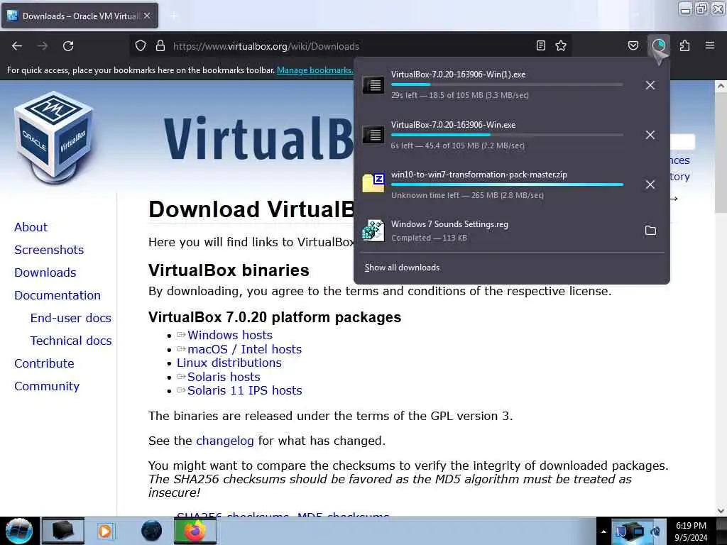Open the Contribute sidebar link
The image size is (727, 545).
44,363
